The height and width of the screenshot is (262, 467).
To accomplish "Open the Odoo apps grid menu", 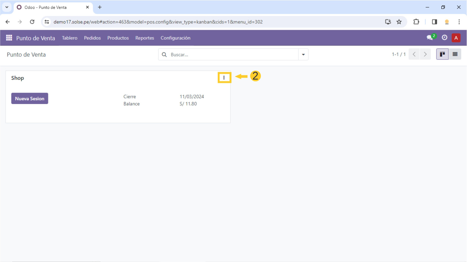I will [9, 38].
